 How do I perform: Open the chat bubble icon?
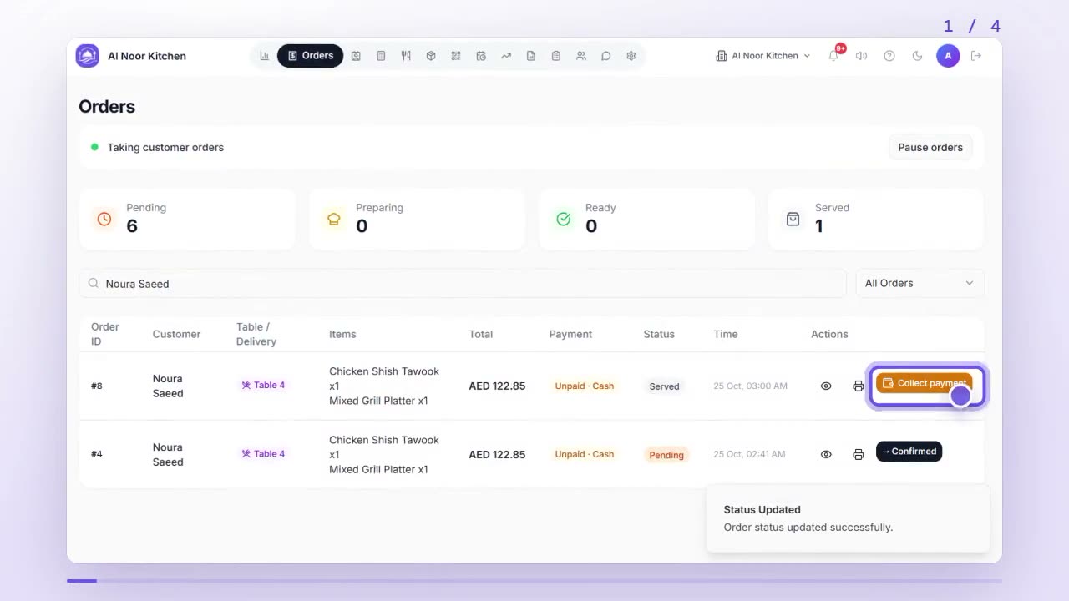(x=606, y=56)
